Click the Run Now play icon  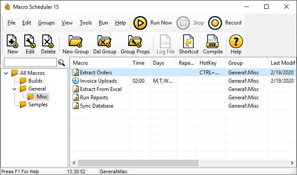140,23
